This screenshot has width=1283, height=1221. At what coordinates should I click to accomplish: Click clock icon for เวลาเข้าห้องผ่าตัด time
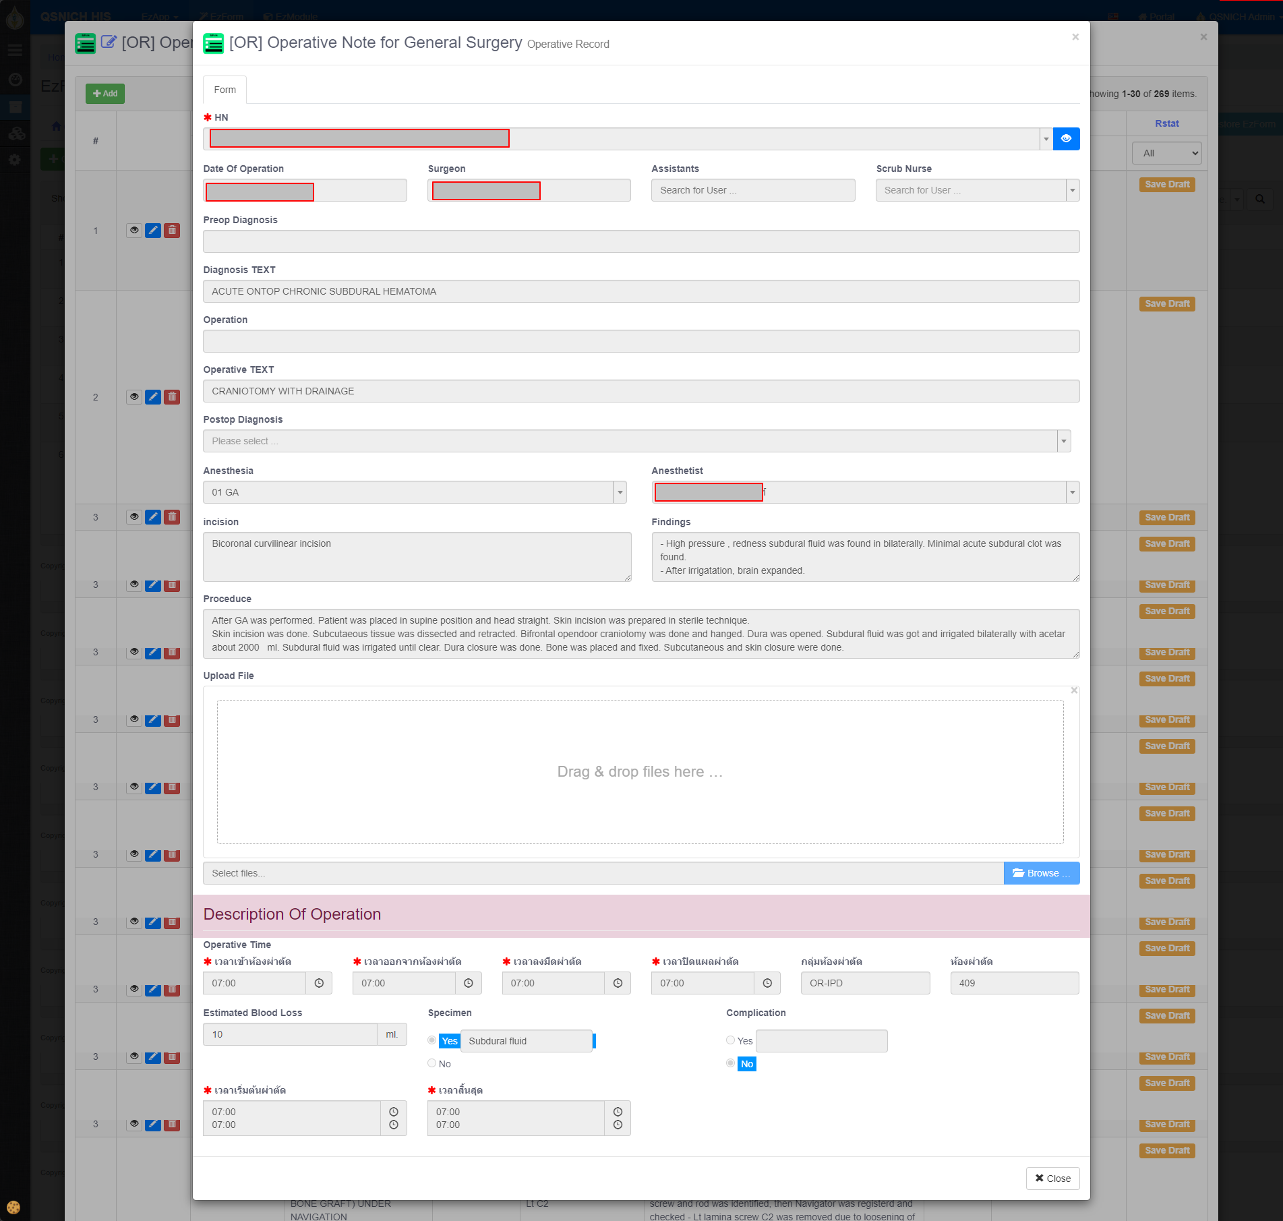pyautogui.click(x=319, y=983)
